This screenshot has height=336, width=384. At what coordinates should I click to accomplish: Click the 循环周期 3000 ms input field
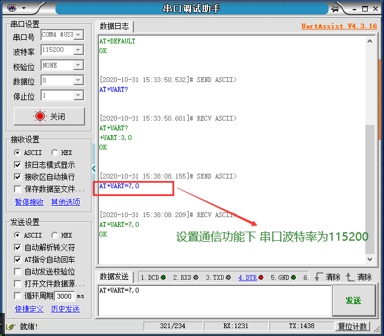click(65, 296)
